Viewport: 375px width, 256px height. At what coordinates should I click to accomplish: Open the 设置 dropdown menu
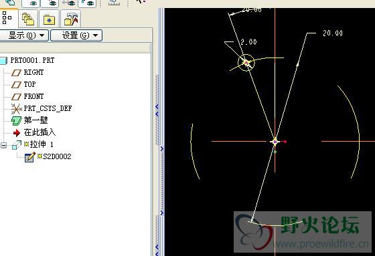coord(76,35)
